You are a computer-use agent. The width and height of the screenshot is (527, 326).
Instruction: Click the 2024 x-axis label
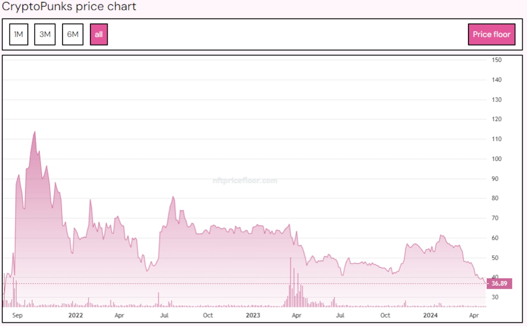[x=430, y=315]
